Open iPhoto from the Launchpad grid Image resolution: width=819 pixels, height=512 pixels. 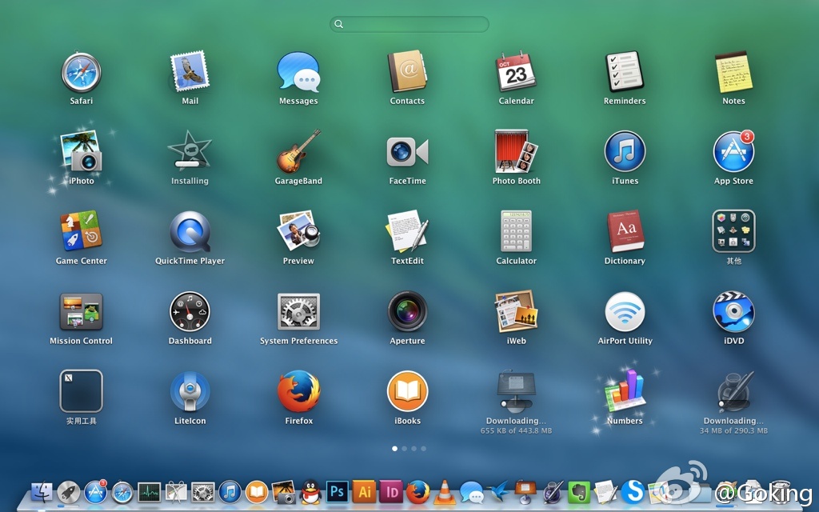[81, 151]
